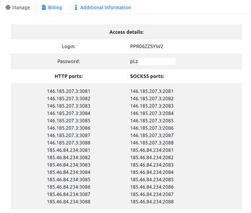This screenshot has height=213, width=251.
Task: Click the masked password field
Action: [x=153, y=61]
